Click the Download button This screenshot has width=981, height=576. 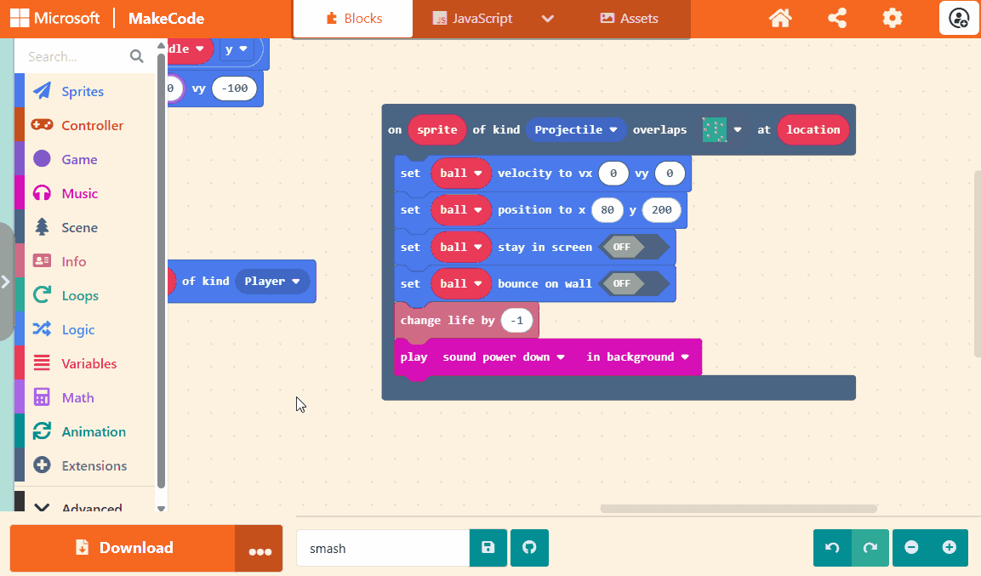(x=123, y=548)
